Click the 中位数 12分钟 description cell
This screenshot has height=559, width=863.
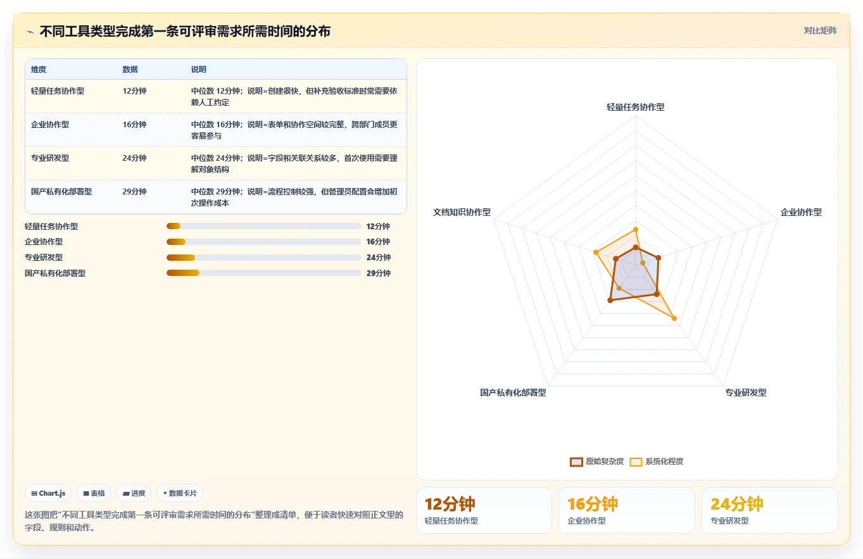click(x=294, y=97)
